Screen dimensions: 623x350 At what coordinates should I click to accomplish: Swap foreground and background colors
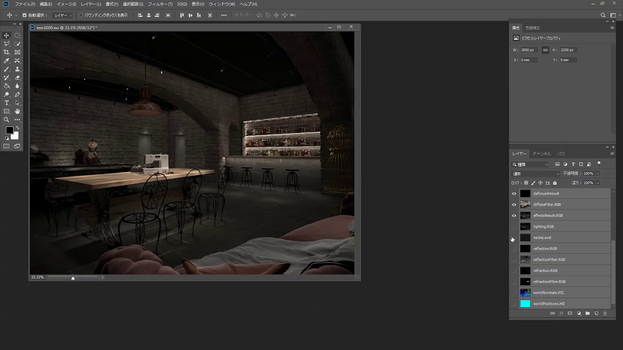tap(18, 127)
